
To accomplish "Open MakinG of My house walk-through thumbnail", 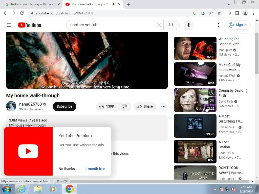I will tap(195, 74).
